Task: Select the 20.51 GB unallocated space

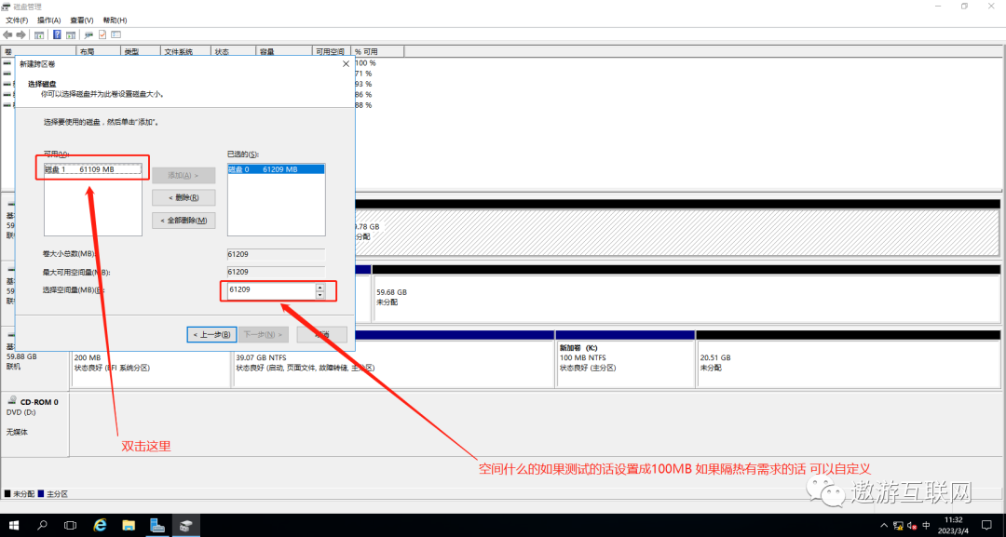Action: pyautogui.click(x=849, y=363)
